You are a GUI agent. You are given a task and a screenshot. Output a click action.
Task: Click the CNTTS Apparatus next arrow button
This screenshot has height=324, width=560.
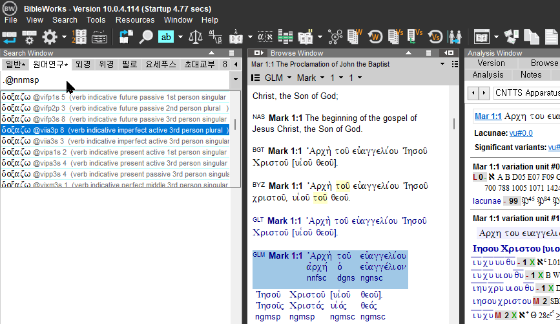pyautogui.click(x=484, y=93)
